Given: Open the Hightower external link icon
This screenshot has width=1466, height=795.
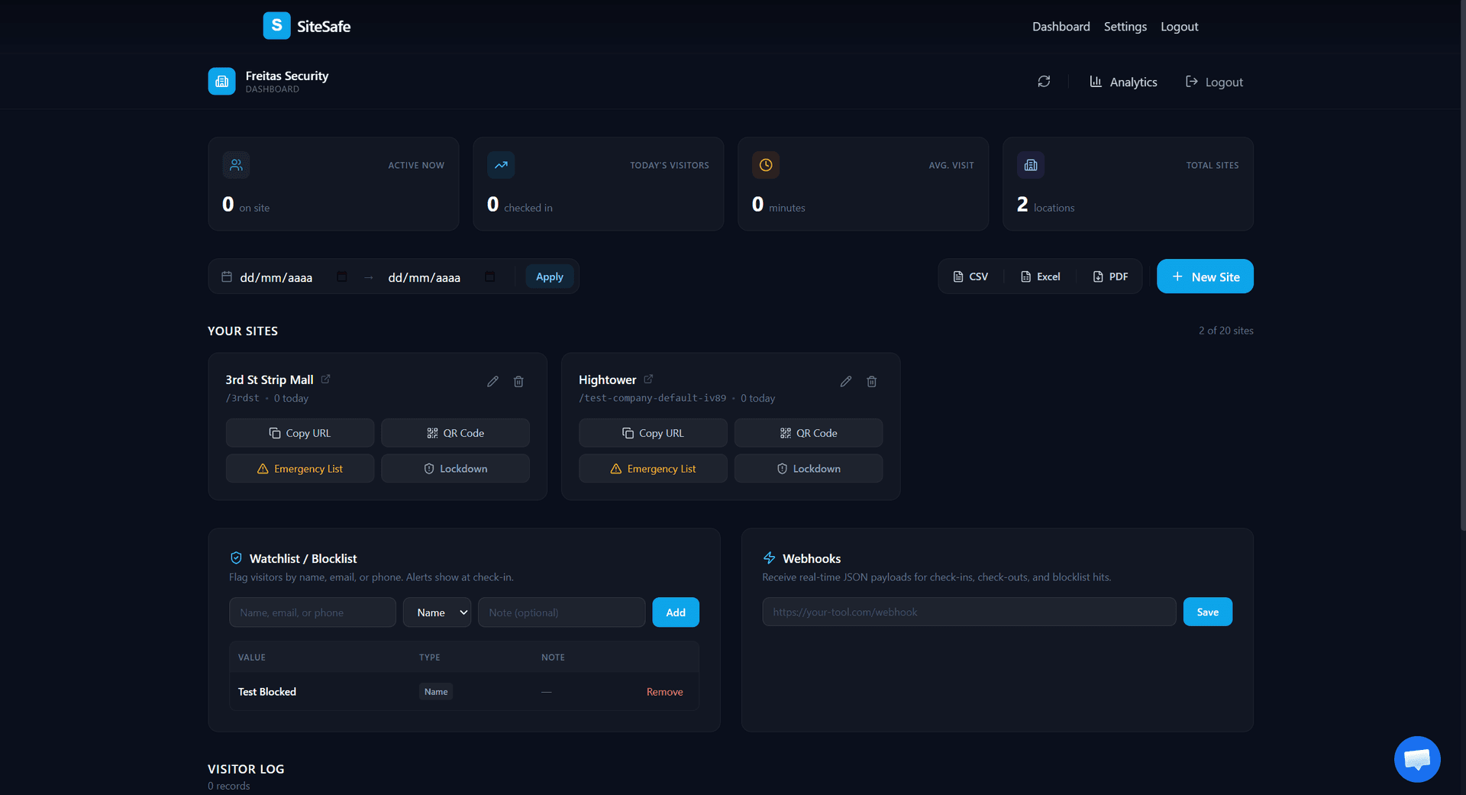Looking at the screenshot, I should (648, 379).
